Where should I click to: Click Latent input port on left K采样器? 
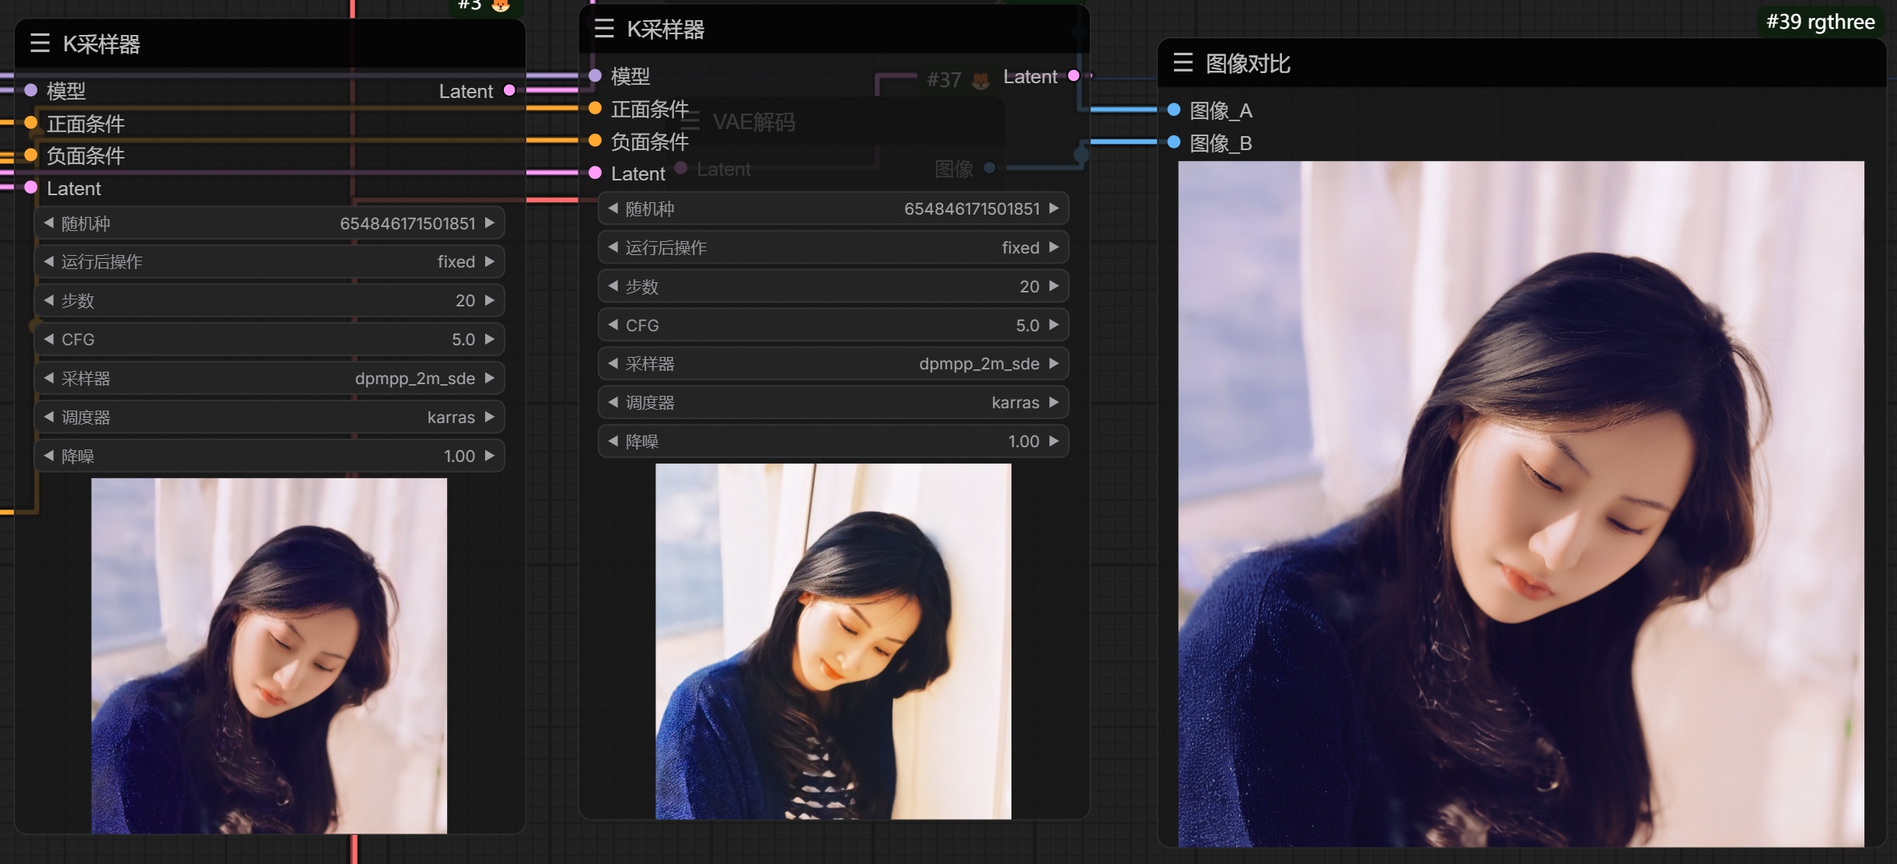(x=31, y=187)
